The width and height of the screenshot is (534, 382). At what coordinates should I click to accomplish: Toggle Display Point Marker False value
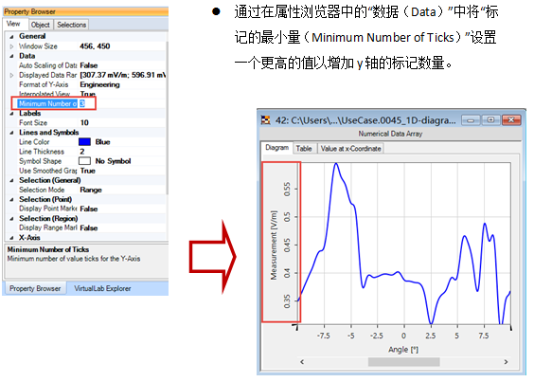[x=89, y=209]
